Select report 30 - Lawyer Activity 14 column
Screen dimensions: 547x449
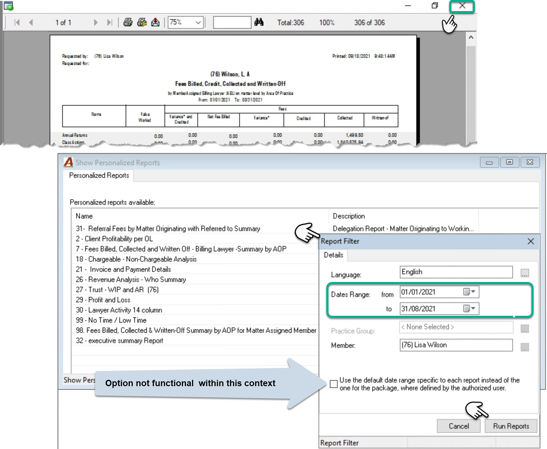119,310
